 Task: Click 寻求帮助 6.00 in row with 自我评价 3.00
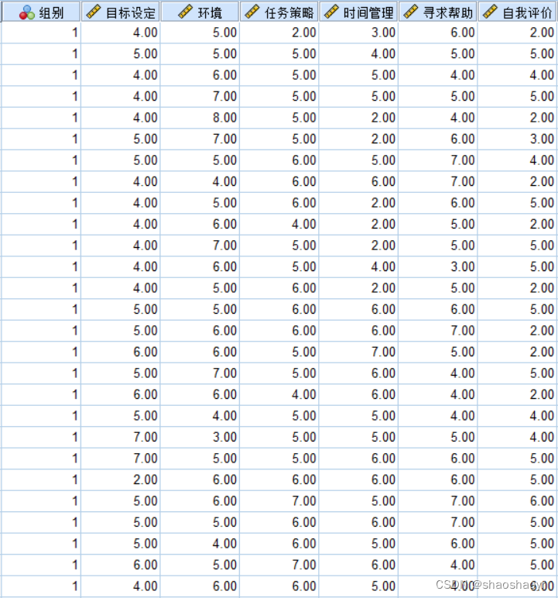pos(437,139)
